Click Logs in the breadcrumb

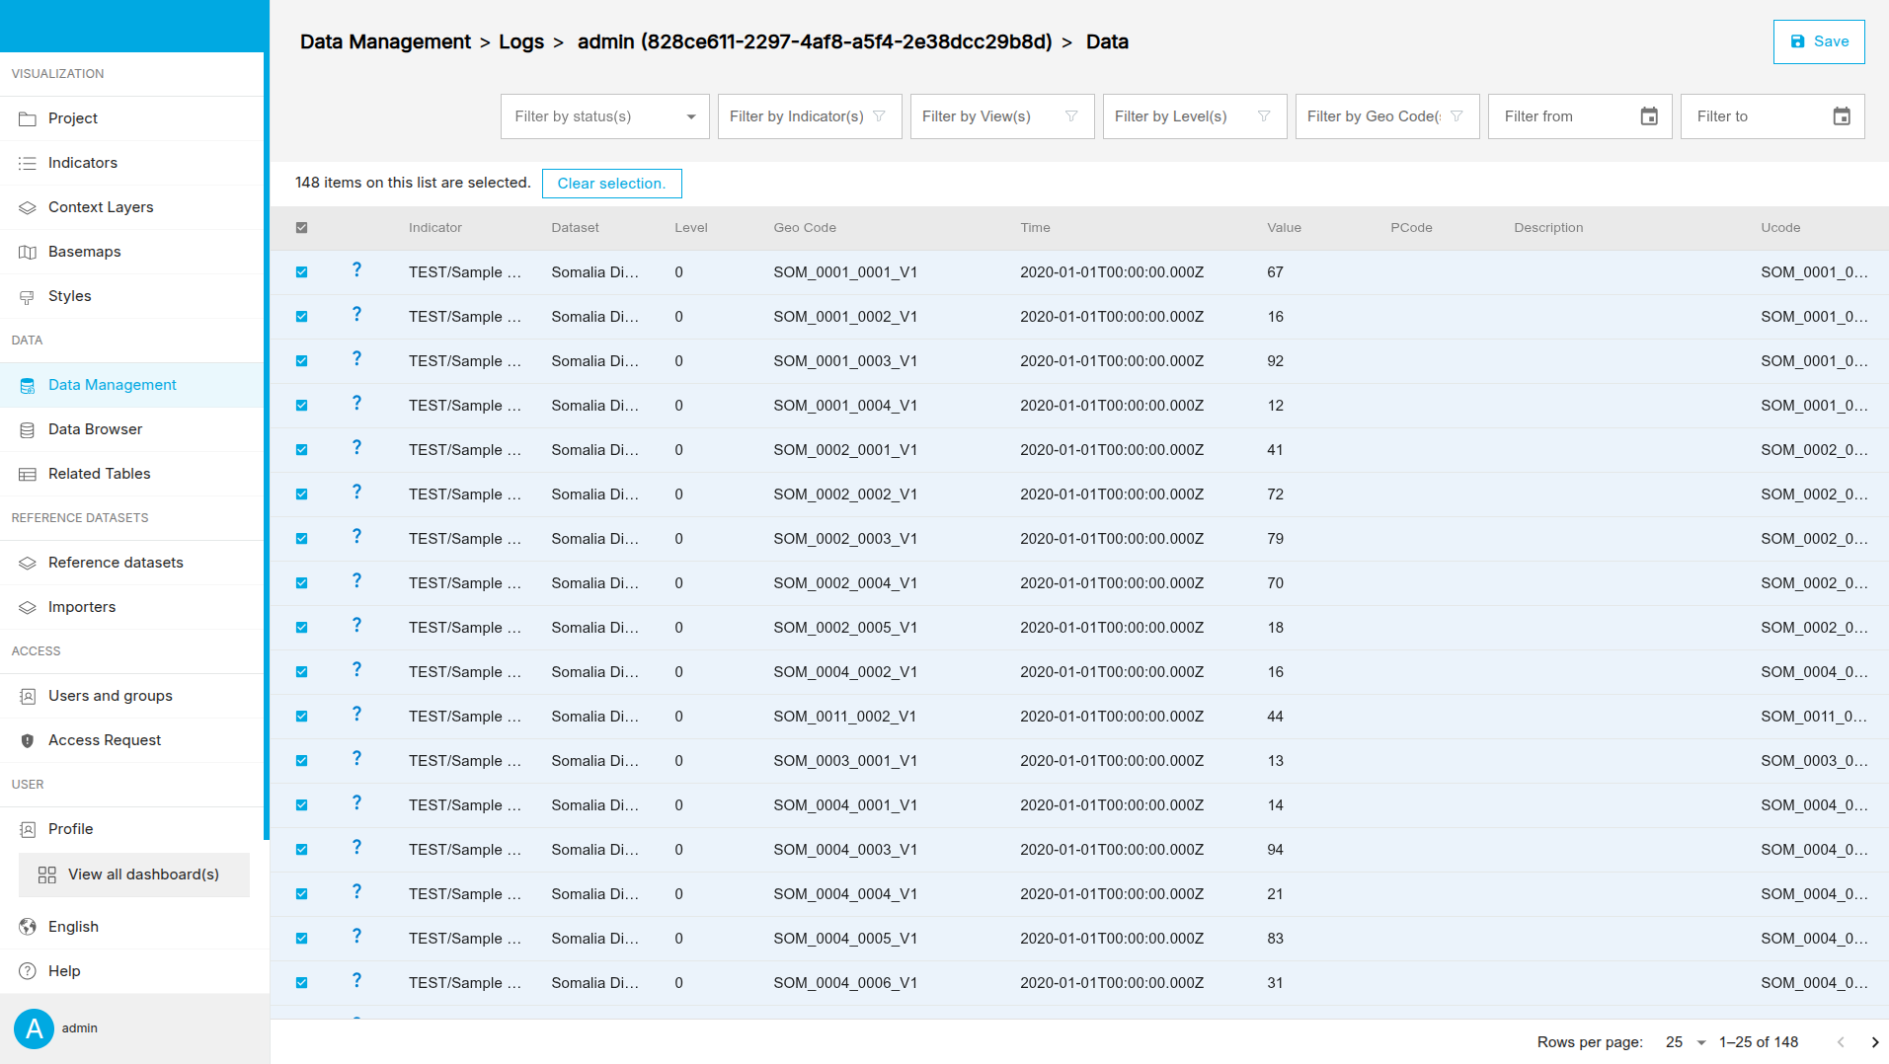pyautogui.click(x=520, y=41)
